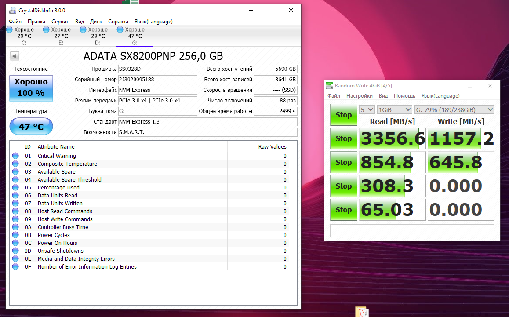509x317 pixels.
Task: Click Stop button beside 308.3 read result
Action: (x=343, y=186)
